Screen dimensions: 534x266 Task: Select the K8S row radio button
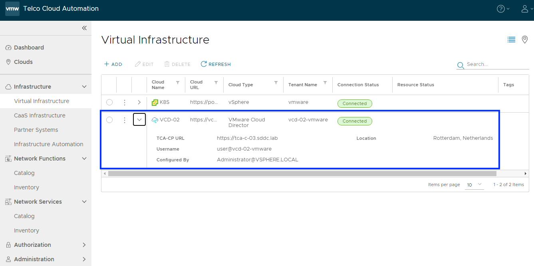(109, 103)
